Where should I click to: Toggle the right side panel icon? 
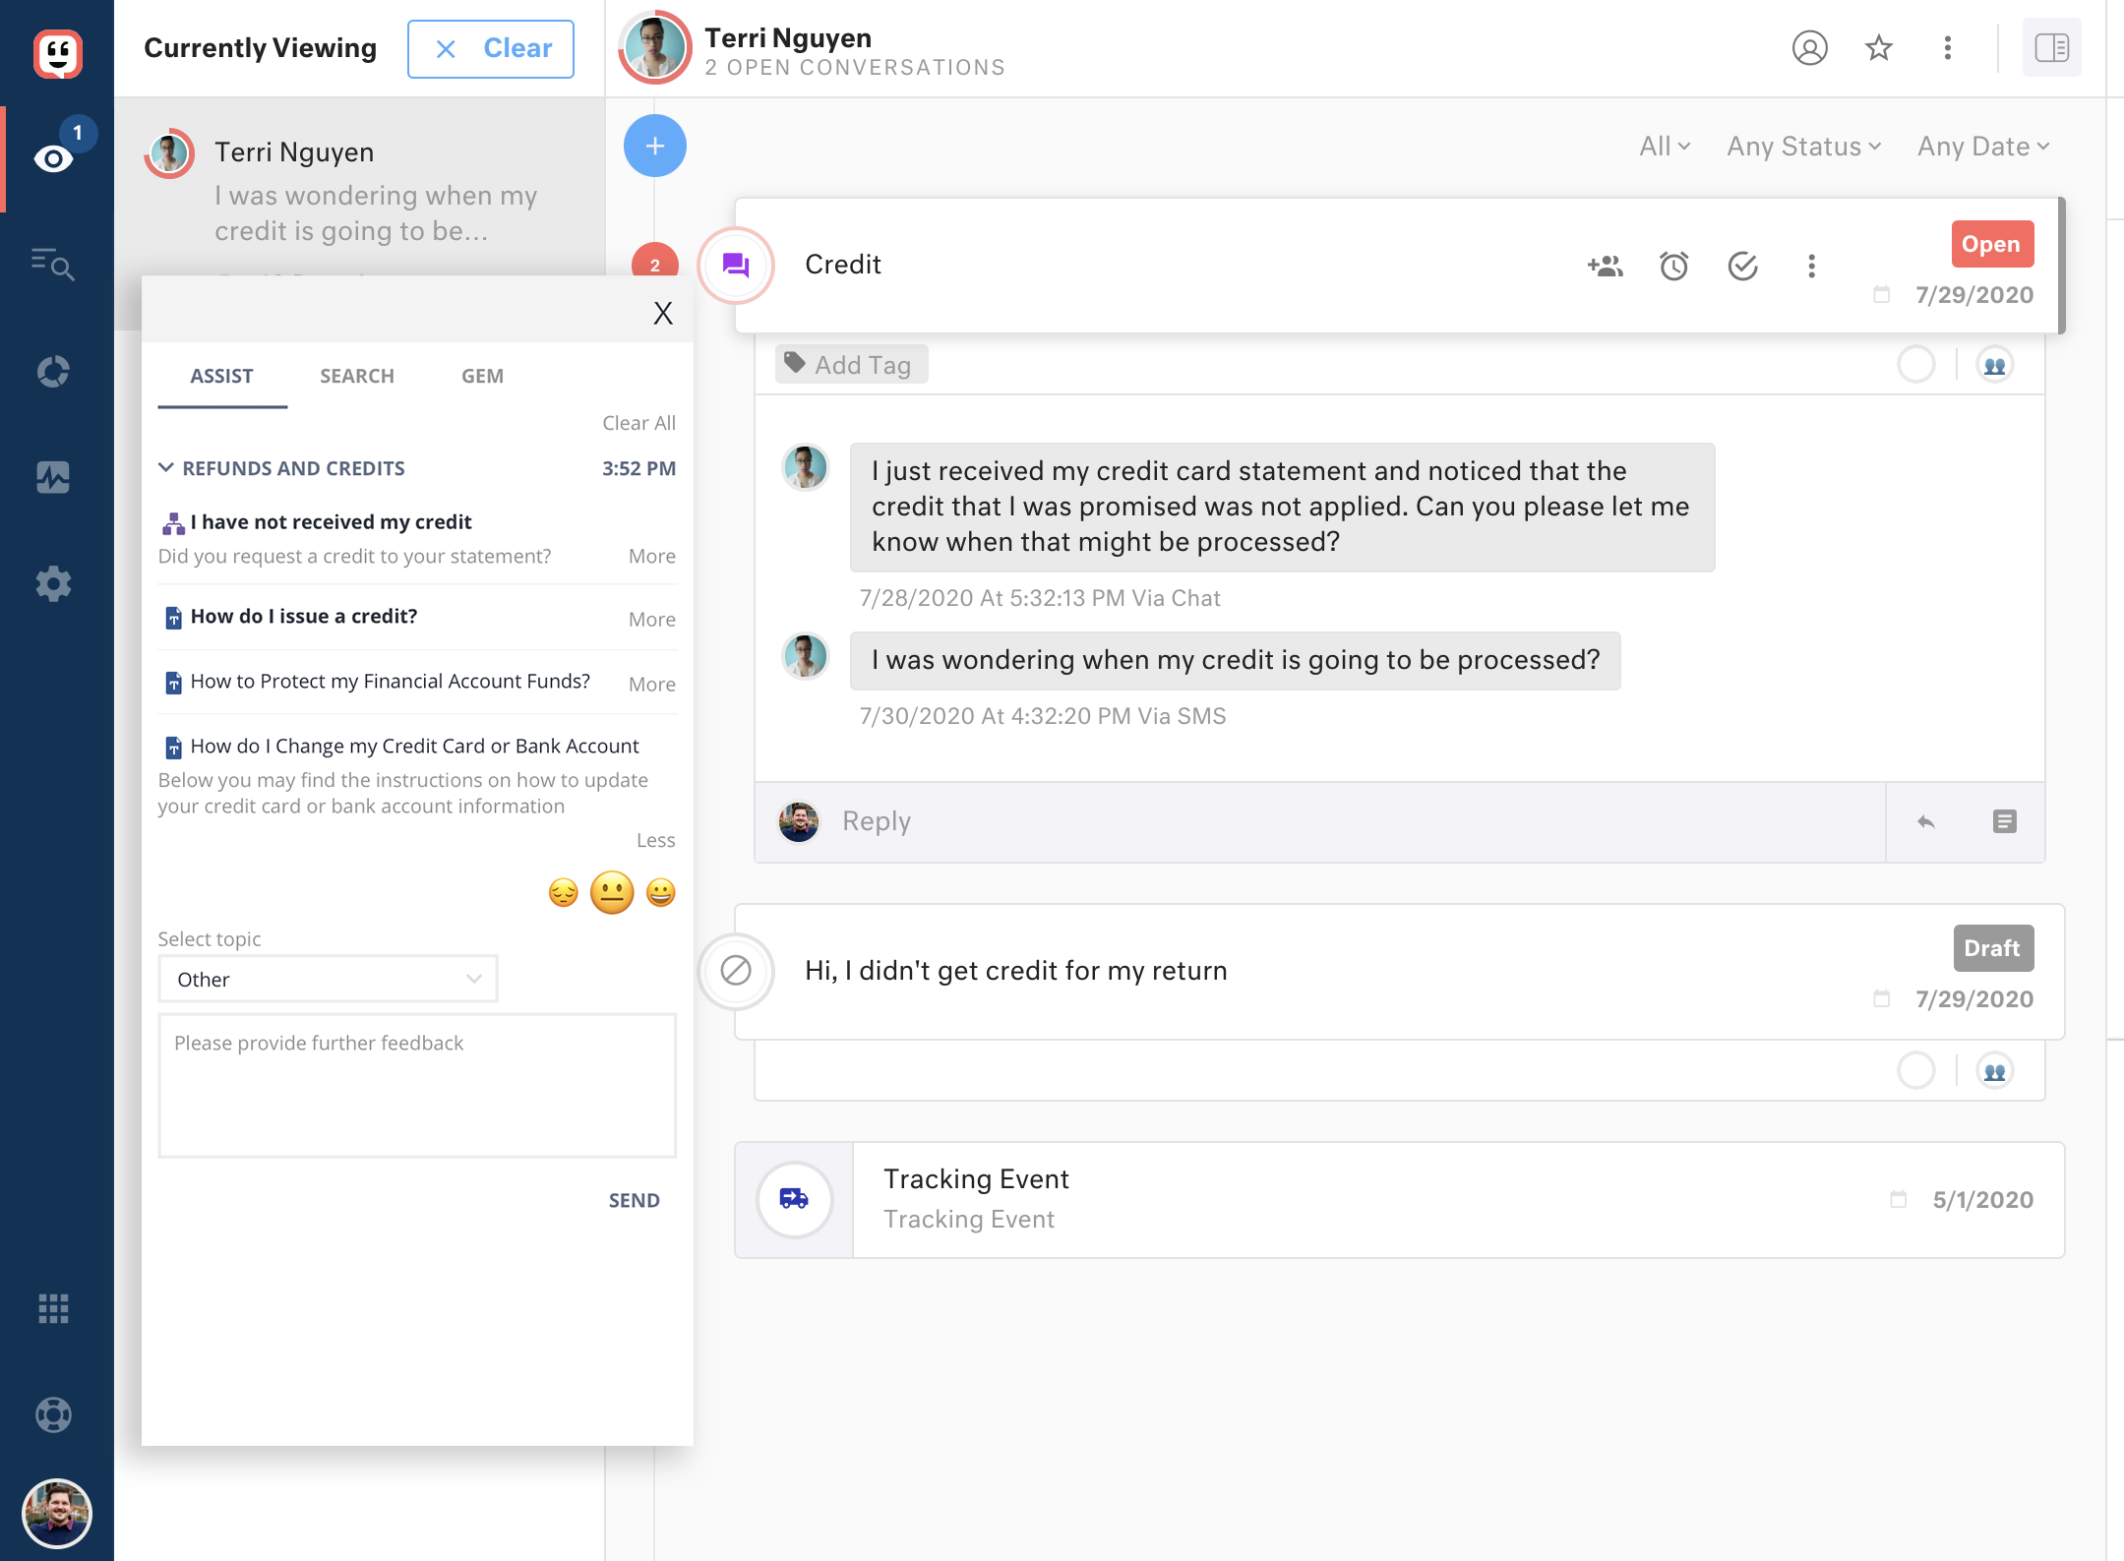2051,48
